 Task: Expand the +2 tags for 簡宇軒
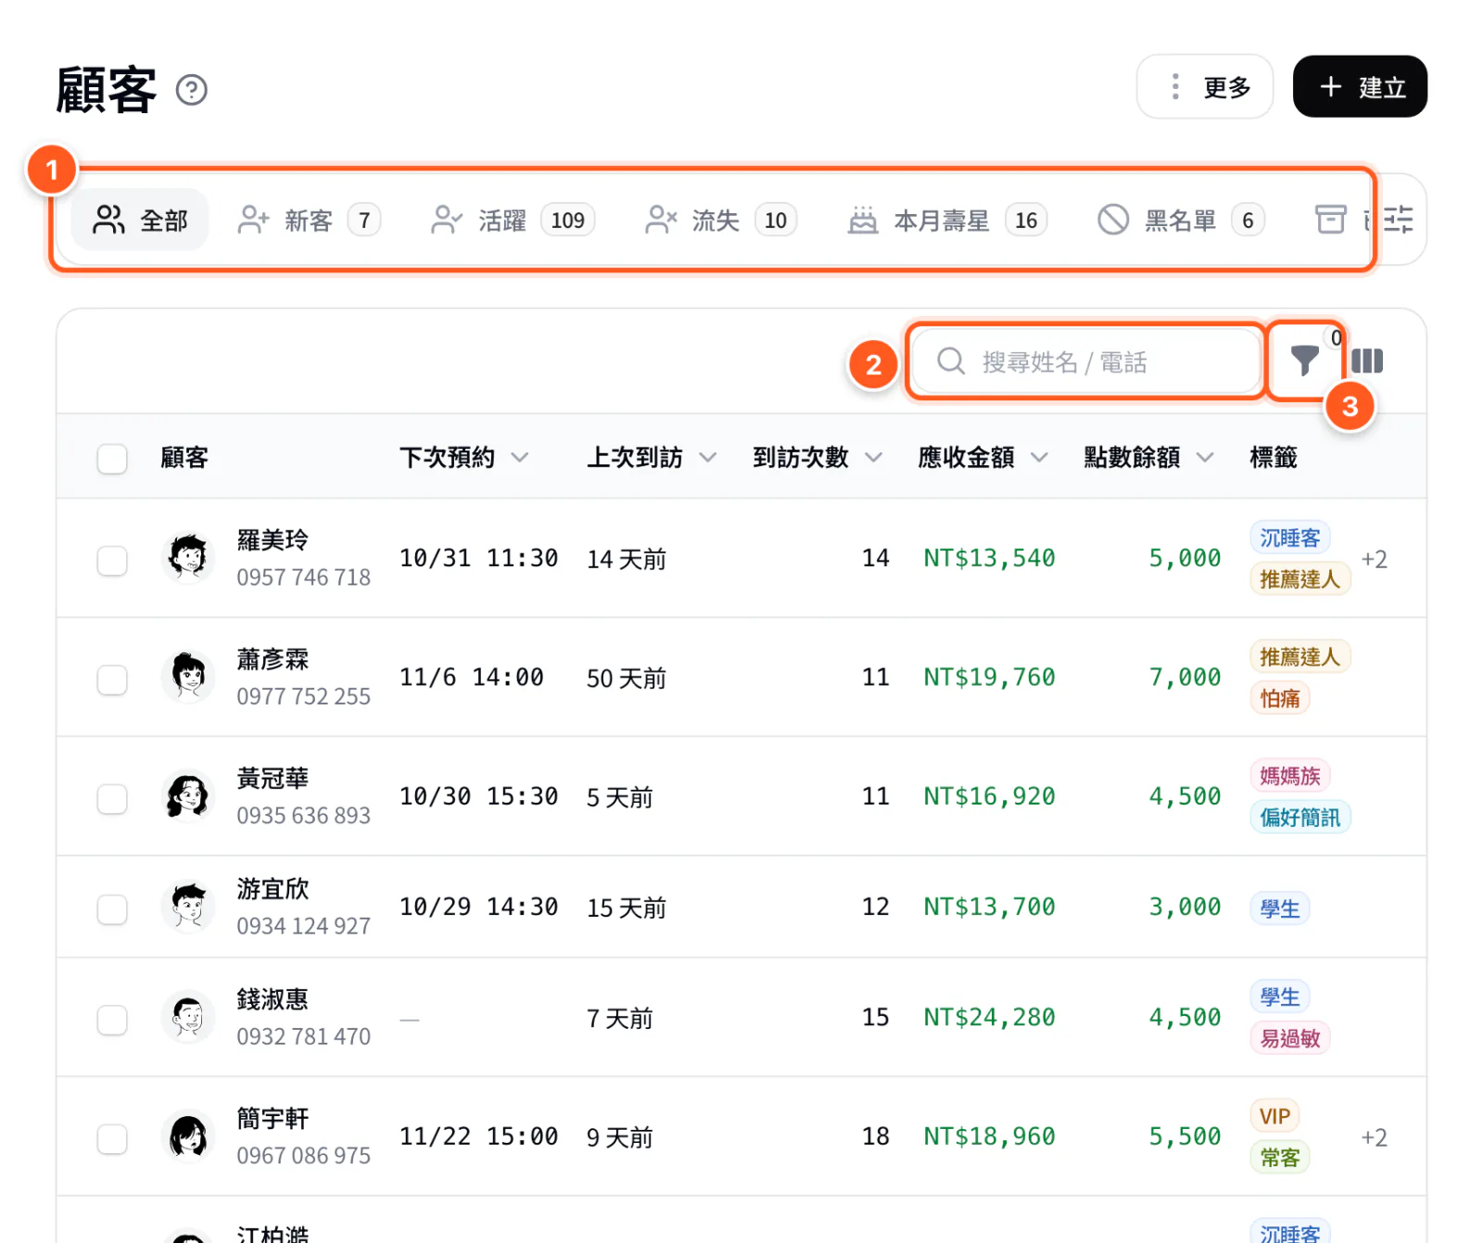click(x=1374, y=1137)
